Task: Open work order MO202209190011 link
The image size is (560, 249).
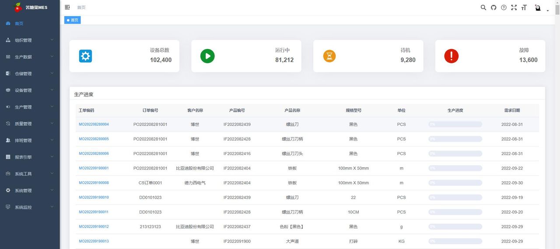Action: [x=94, y=212]
